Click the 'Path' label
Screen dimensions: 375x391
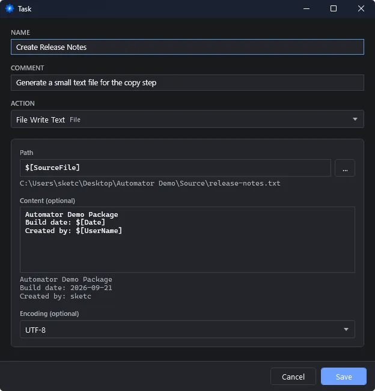(26, 153)
